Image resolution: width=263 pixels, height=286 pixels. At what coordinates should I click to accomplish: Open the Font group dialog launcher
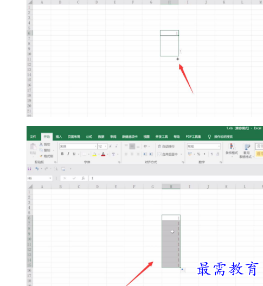coord(119,162)
